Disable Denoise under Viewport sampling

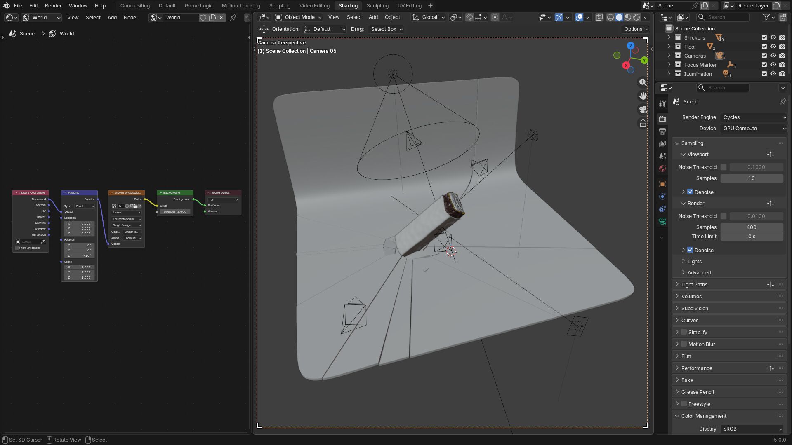[x=690, y=192]
